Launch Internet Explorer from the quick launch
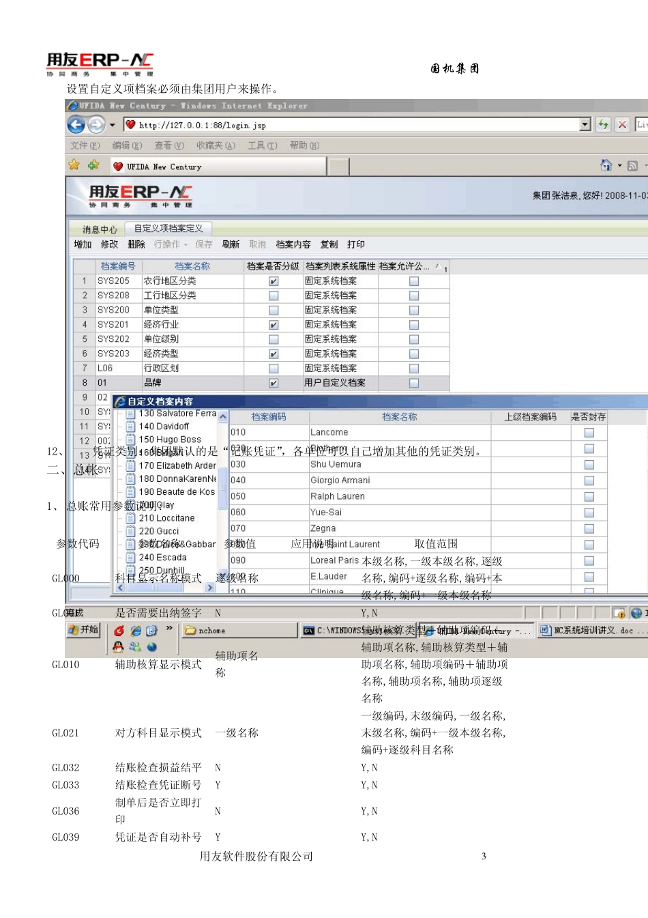 coord(136,631)
